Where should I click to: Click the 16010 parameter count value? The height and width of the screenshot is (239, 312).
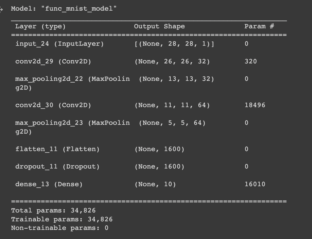255,184
